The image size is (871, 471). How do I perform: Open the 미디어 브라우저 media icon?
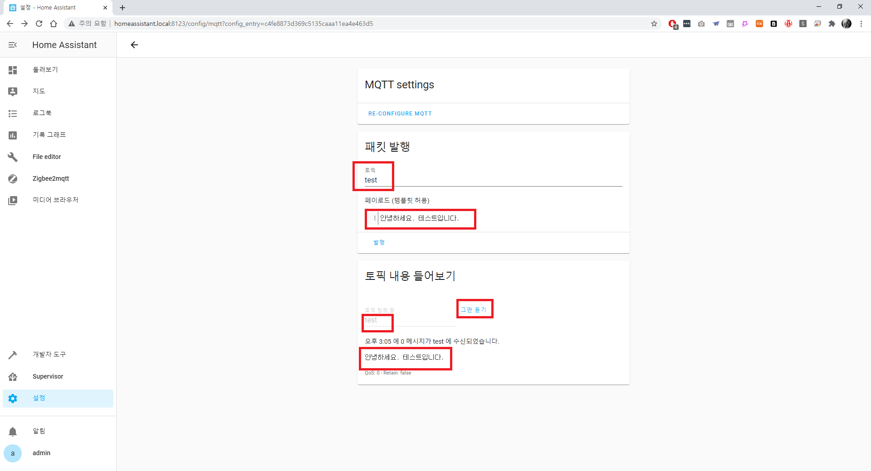pos(13,200)
